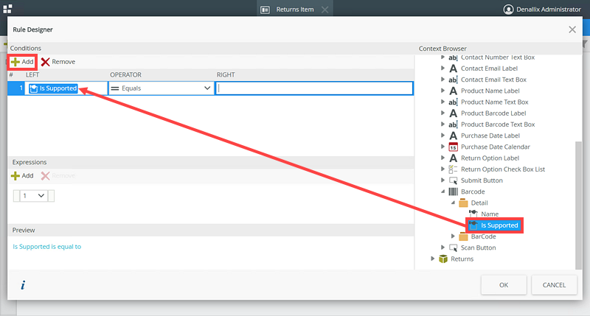
Task: Select Purchase Date Calendar tree item
Action: 495,147
